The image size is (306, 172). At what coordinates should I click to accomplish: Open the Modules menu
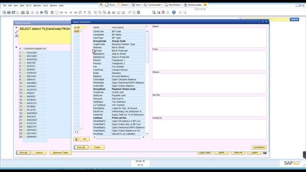[37, 6]
